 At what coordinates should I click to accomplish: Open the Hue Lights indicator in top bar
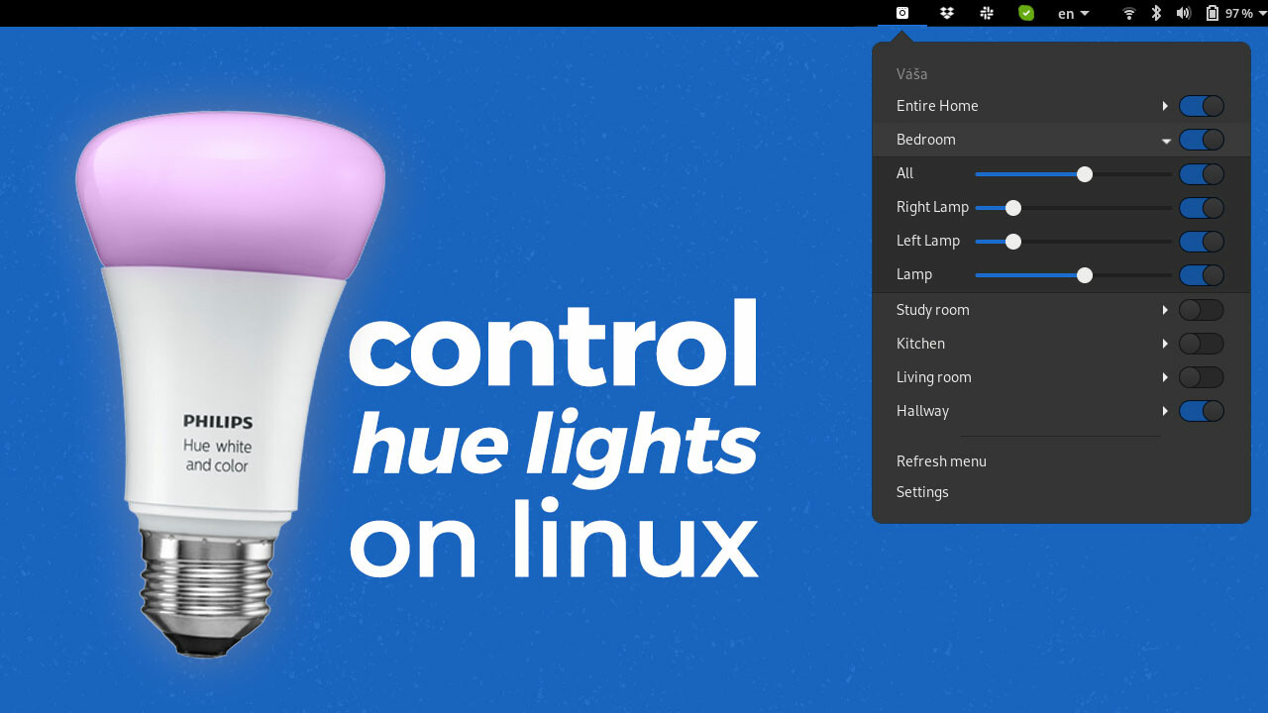point(902,13)
